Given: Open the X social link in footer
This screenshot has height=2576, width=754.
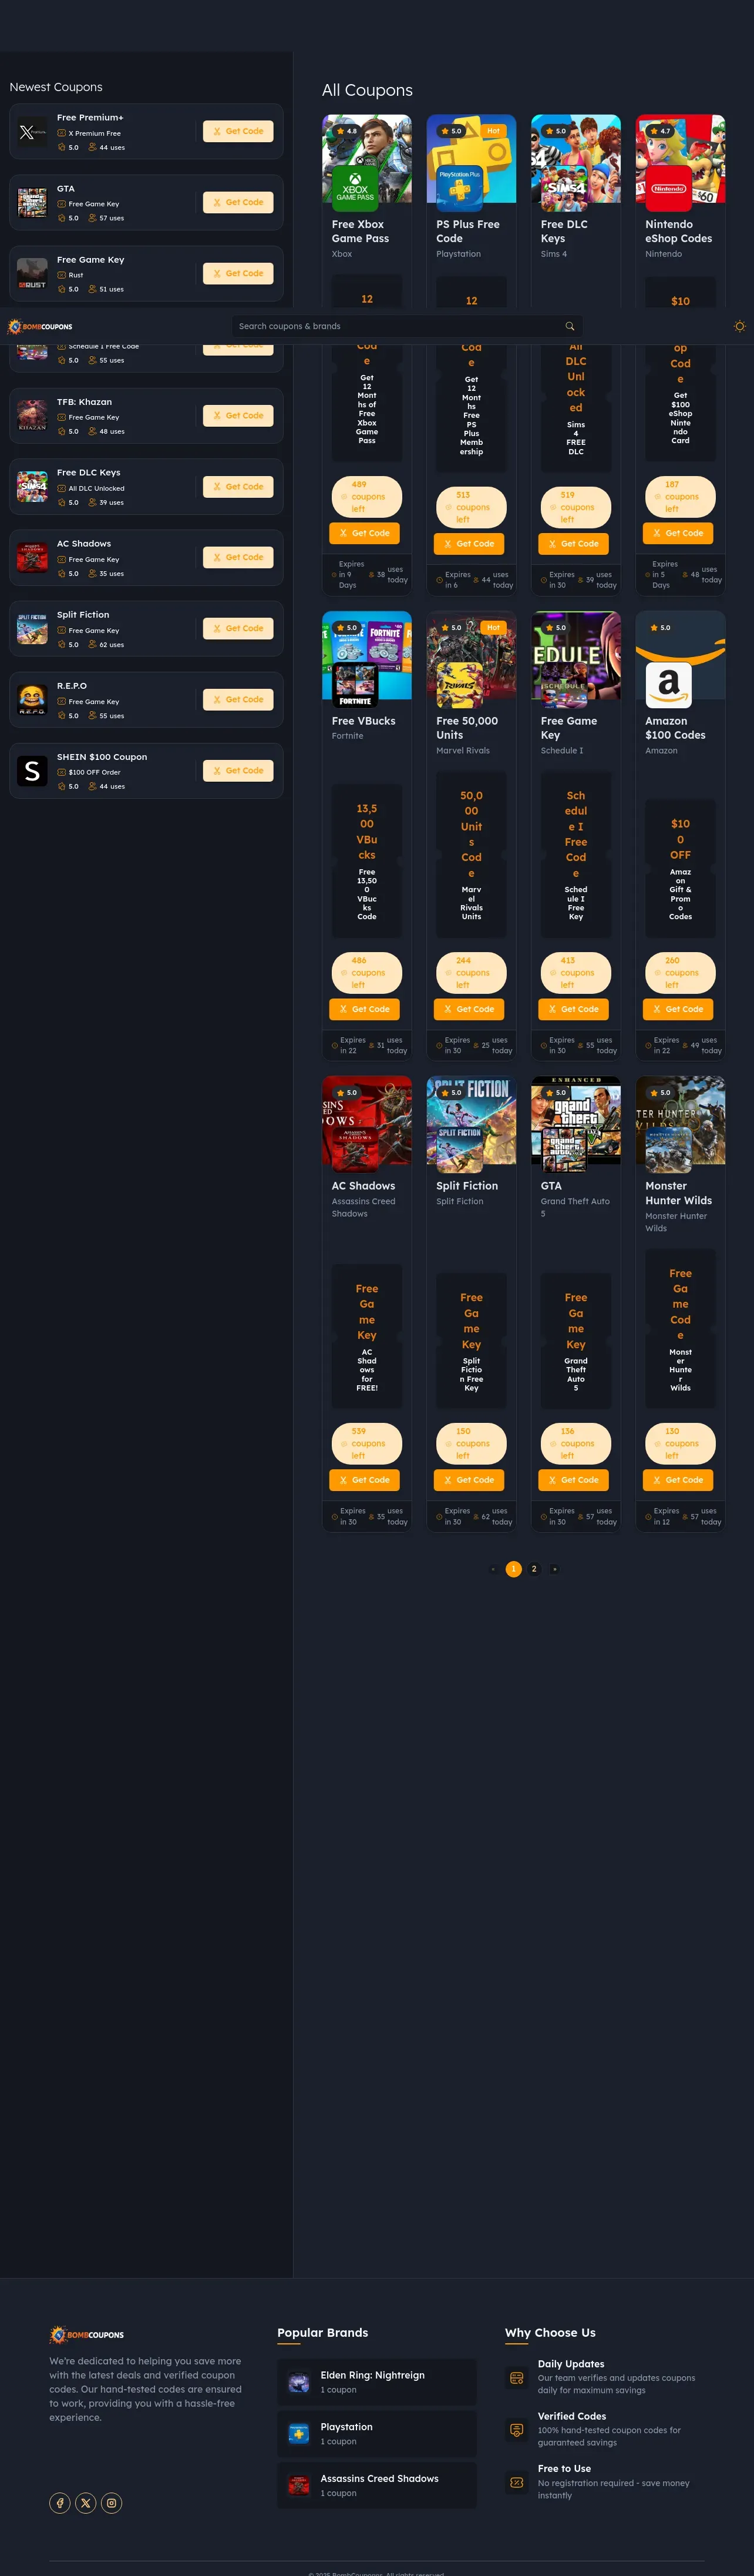Looking at the screenshot, I should click(86, 2503).
